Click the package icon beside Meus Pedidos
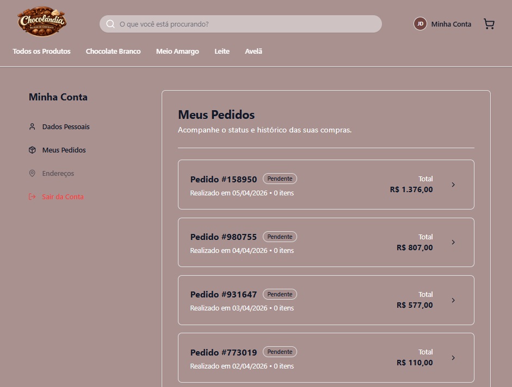This screenshot has height=387, width=512. pyautogui.click(x=32, y=150)
